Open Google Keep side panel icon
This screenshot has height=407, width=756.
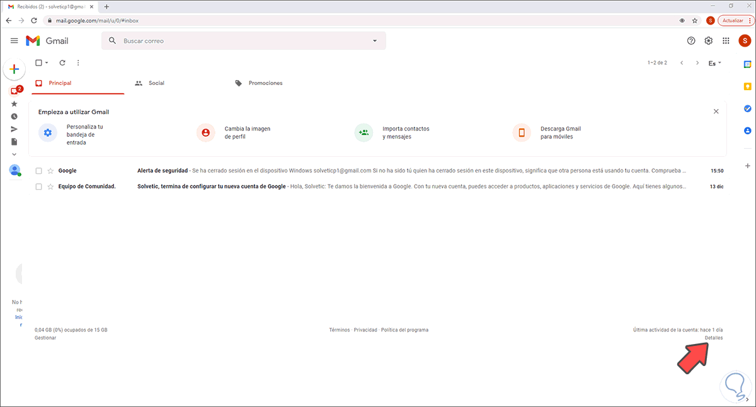(x=748, y=86)
